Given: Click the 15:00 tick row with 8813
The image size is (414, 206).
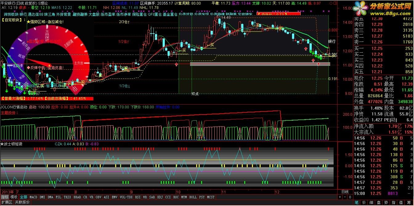Looking at the screenshot, I should point(384,194).
